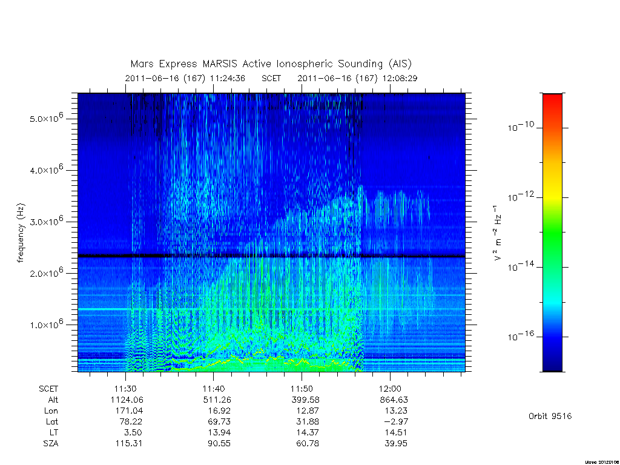Image resolution: width=620 pixels, height=465 pixels.
Task: Click local time value 13.94
Action: coord(219,432)
